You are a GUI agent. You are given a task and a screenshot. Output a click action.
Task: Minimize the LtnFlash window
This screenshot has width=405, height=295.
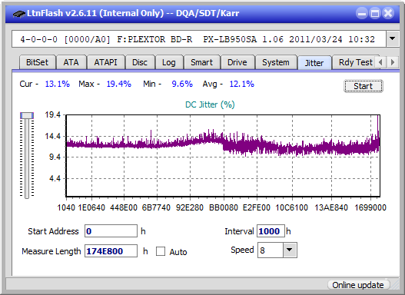(362, 13)
